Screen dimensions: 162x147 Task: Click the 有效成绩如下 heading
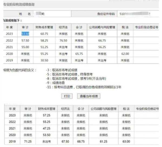pyautogui.click(x=12, y=20)
